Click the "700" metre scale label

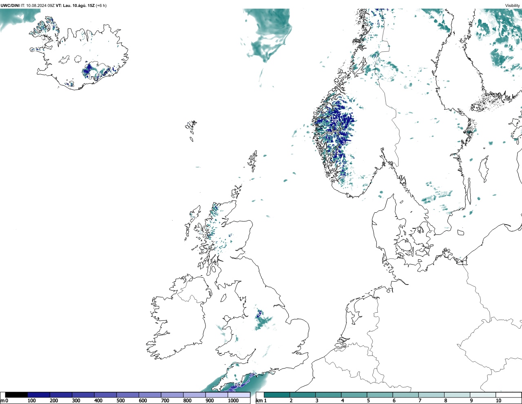tap(165, 401)
